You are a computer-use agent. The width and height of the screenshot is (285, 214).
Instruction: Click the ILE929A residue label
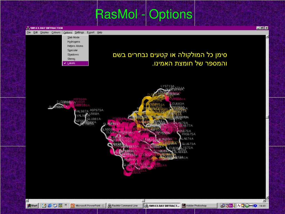coord(145,167)
